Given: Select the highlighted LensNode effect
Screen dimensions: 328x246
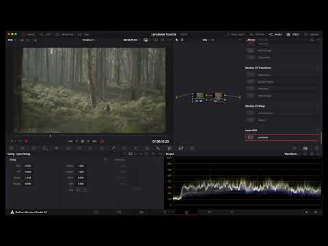Looking at the screenshot, I should (x=282, y=137).
